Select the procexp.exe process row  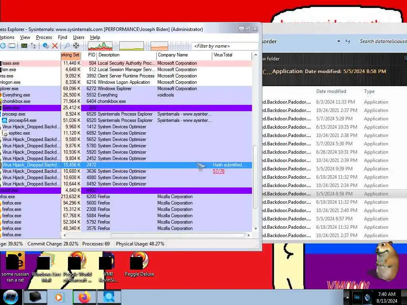[x=126, y=114]
